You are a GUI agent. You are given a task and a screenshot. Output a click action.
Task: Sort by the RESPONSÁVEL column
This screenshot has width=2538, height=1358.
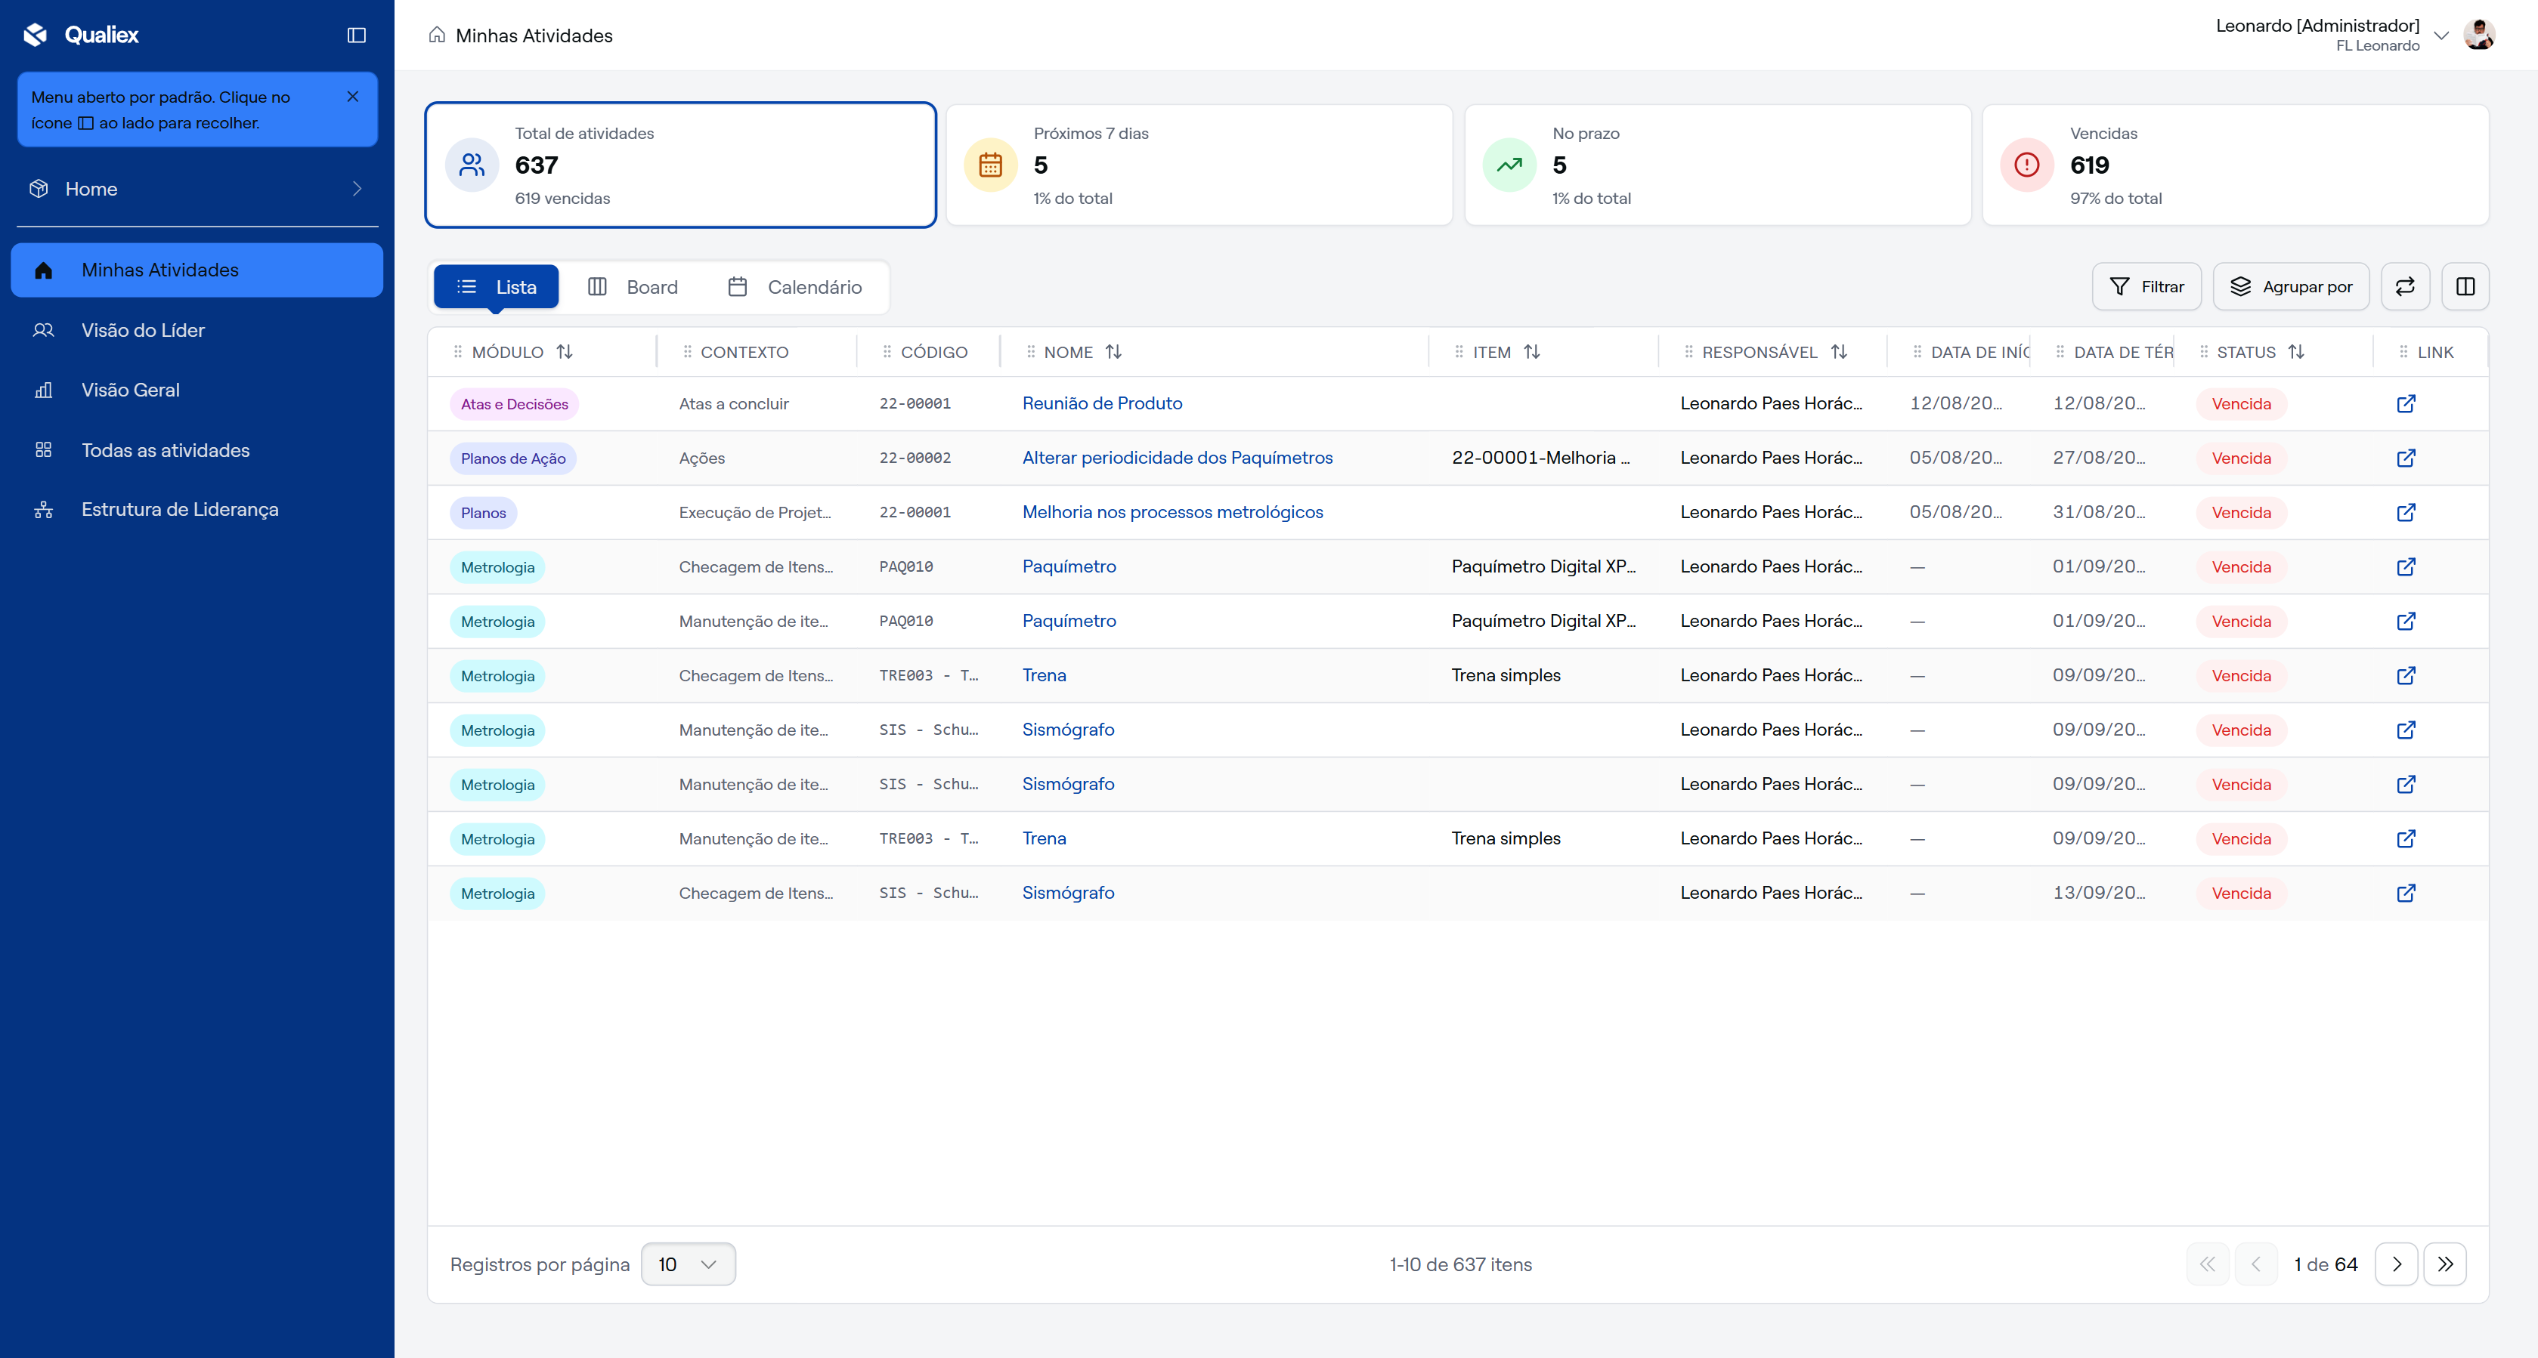(x=1838, y=351)
